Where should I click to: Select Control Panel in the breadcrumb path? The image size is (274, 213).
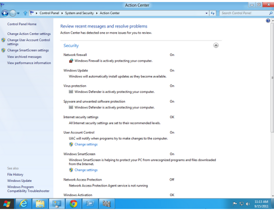tap(49, 13)
